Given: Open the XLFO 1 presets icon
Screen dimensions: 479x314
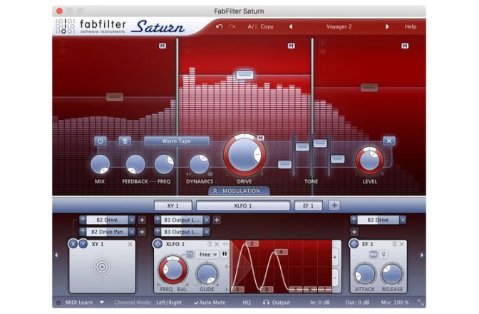Looking at the screenshot, I should 210,244.
